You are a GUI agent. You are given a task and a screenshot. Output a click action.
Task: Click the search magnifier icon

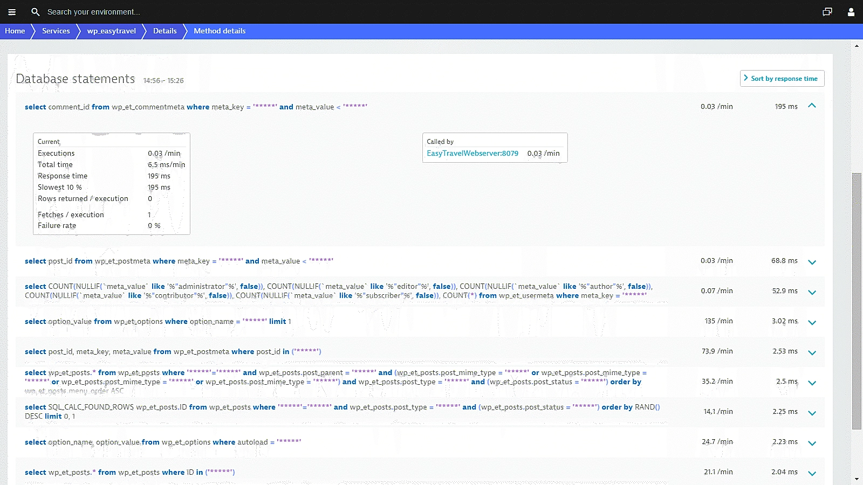36,12
